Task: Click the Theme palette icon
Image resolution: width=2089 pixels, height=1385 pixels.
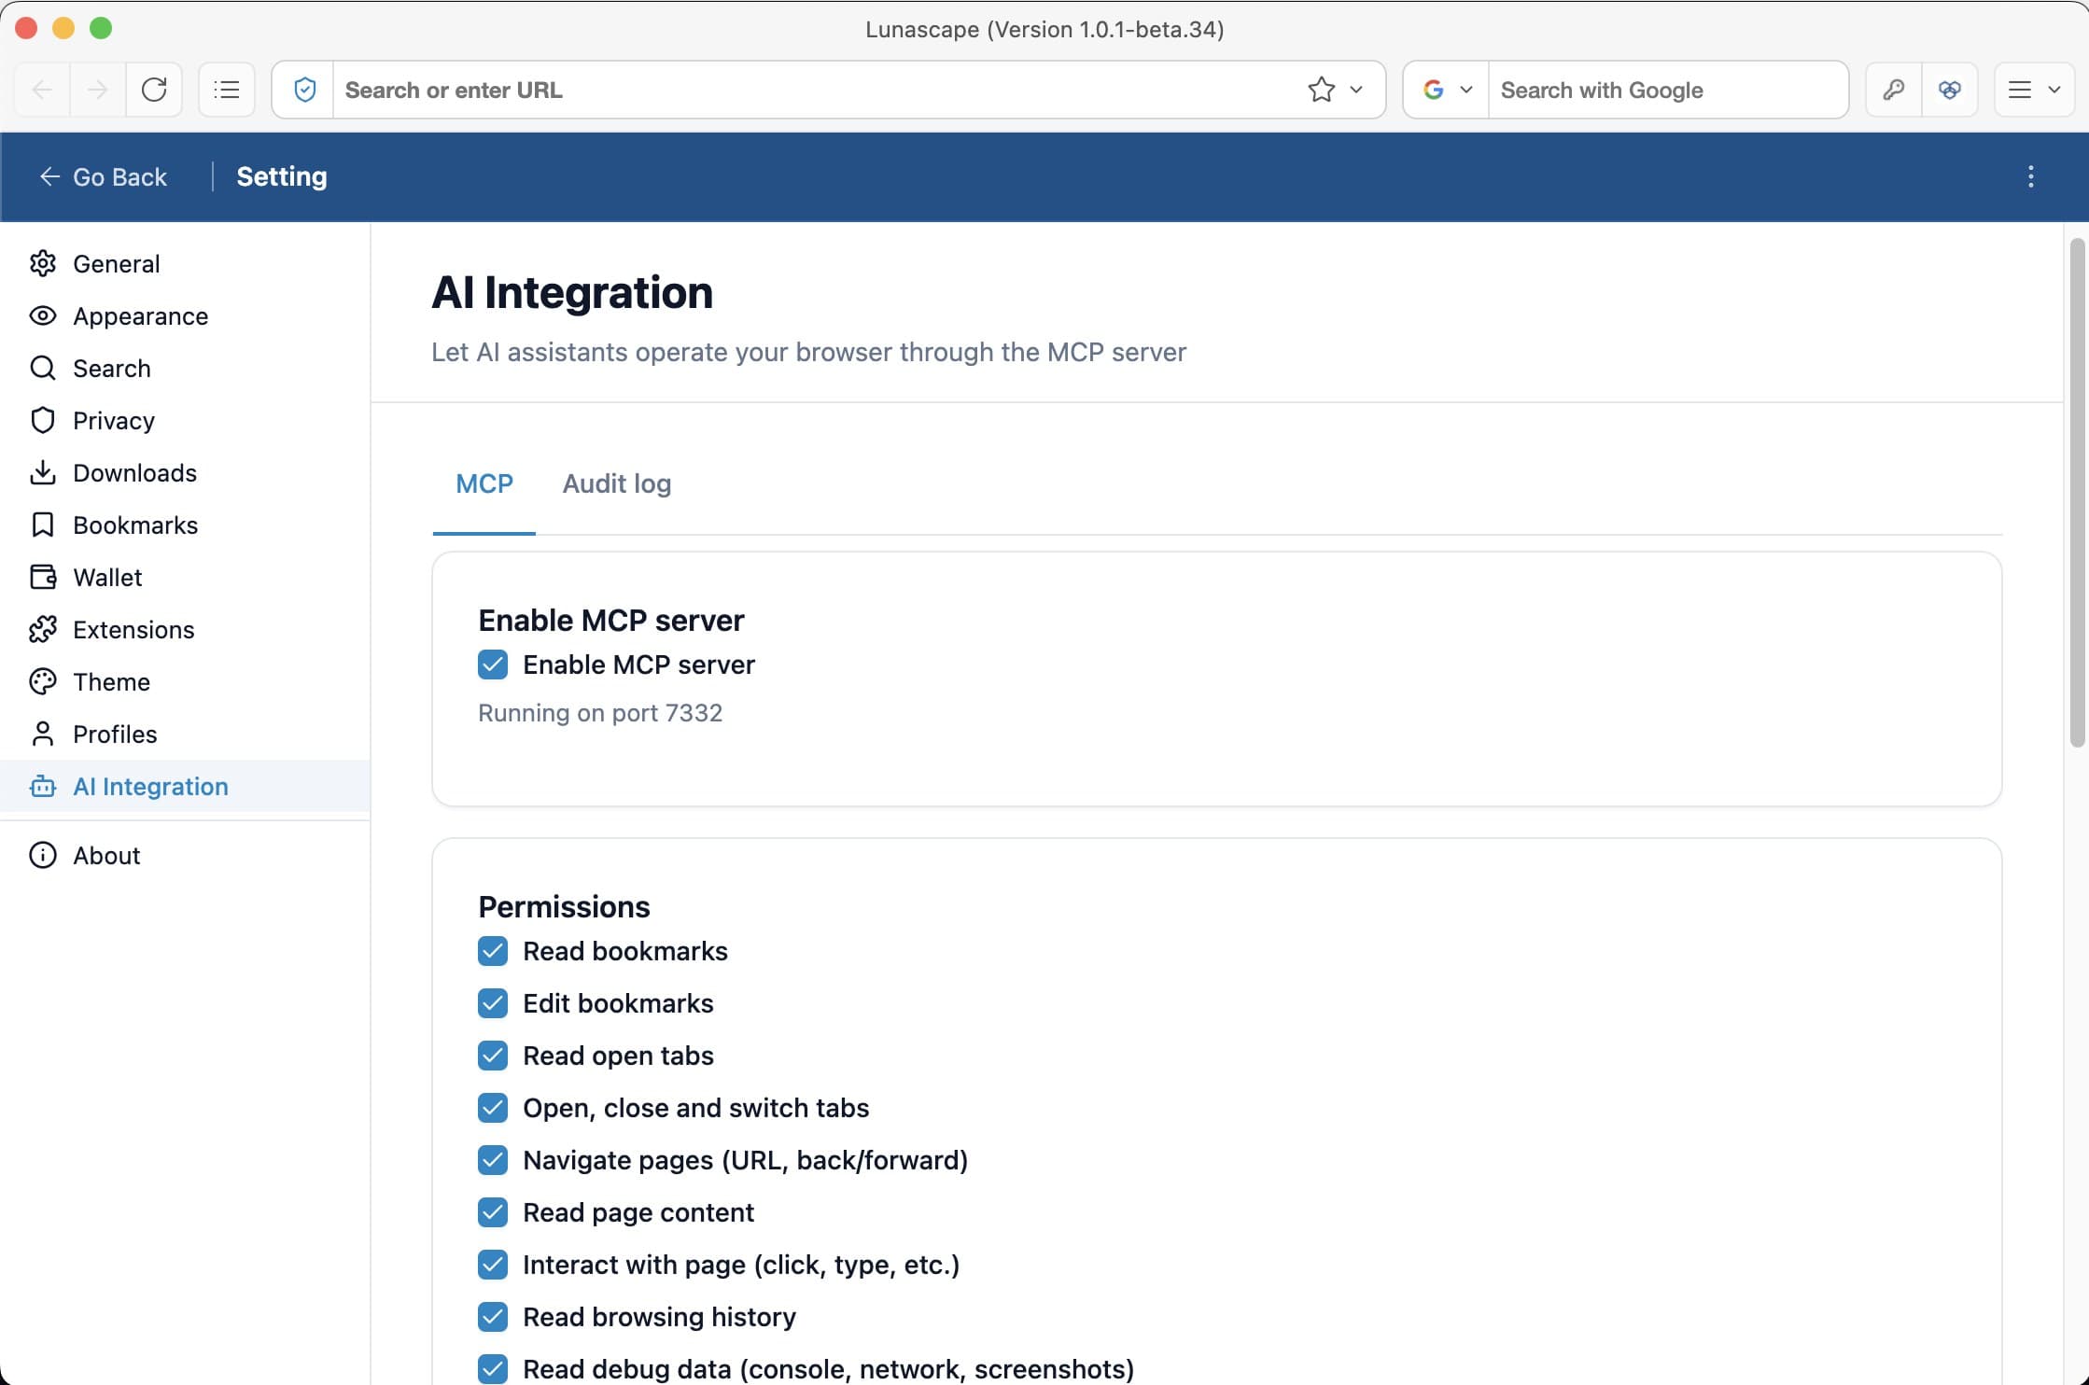Action: click(x=43, y=682)
